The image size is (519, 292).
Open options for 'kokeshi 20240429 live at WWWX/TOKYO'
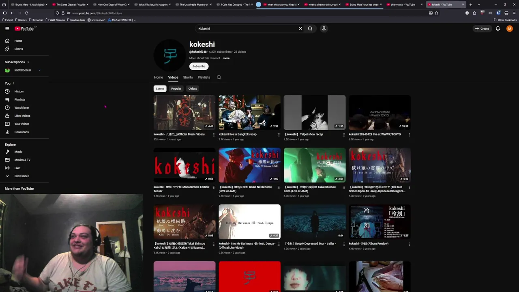click(409, 135)
